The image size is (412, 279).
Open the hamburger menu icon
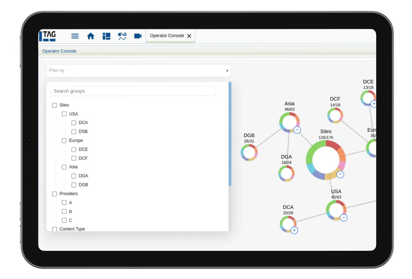click(x=75, y=36)
